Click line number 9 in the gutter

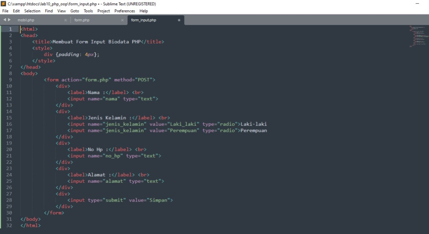tap(10, 80)
